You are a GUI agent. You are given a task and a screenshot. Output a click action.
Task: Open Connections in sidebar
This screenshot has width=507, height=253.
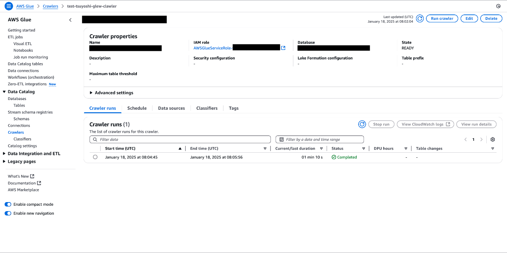pyautogui.click(x=19, y=126)
